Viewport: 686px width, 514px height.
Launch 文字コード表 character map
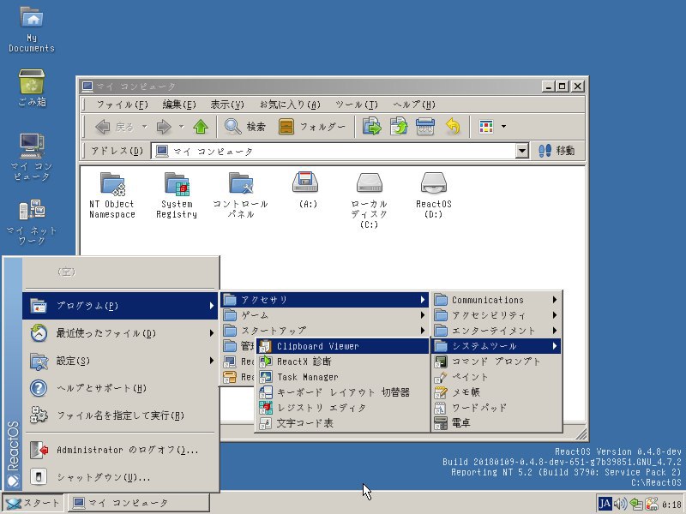coord(342,423)
